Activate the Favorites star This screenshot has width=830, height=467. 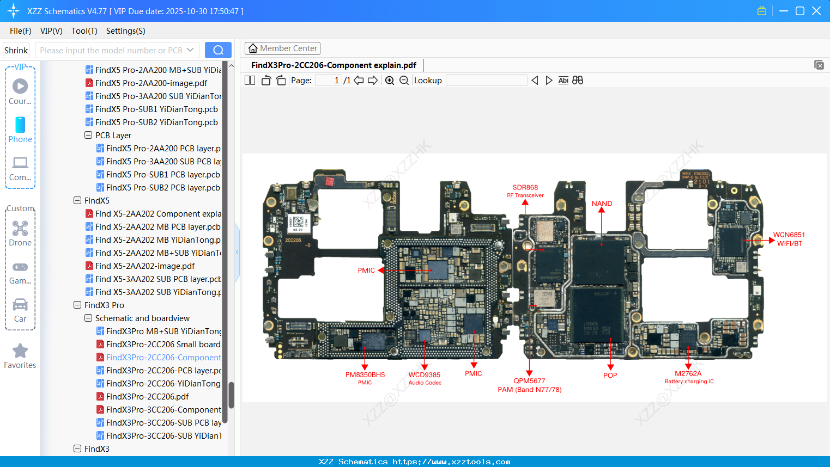tap(20, 357)
